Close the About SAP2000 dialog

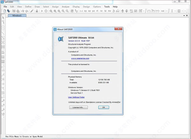click(x=118, y=29)
